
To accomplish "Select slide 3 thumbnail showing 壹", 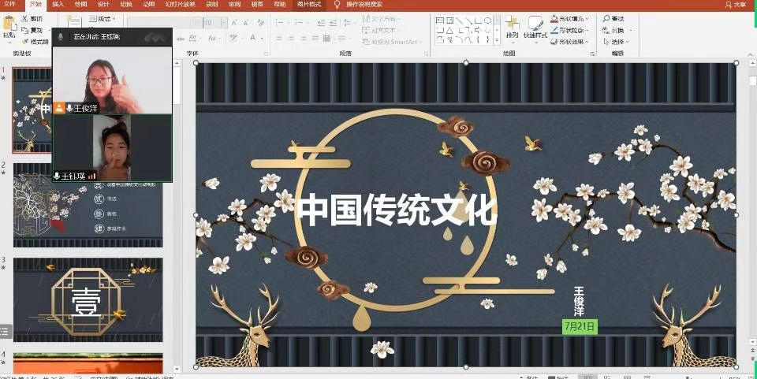I will pyautogui.click(x=88, y=299).
